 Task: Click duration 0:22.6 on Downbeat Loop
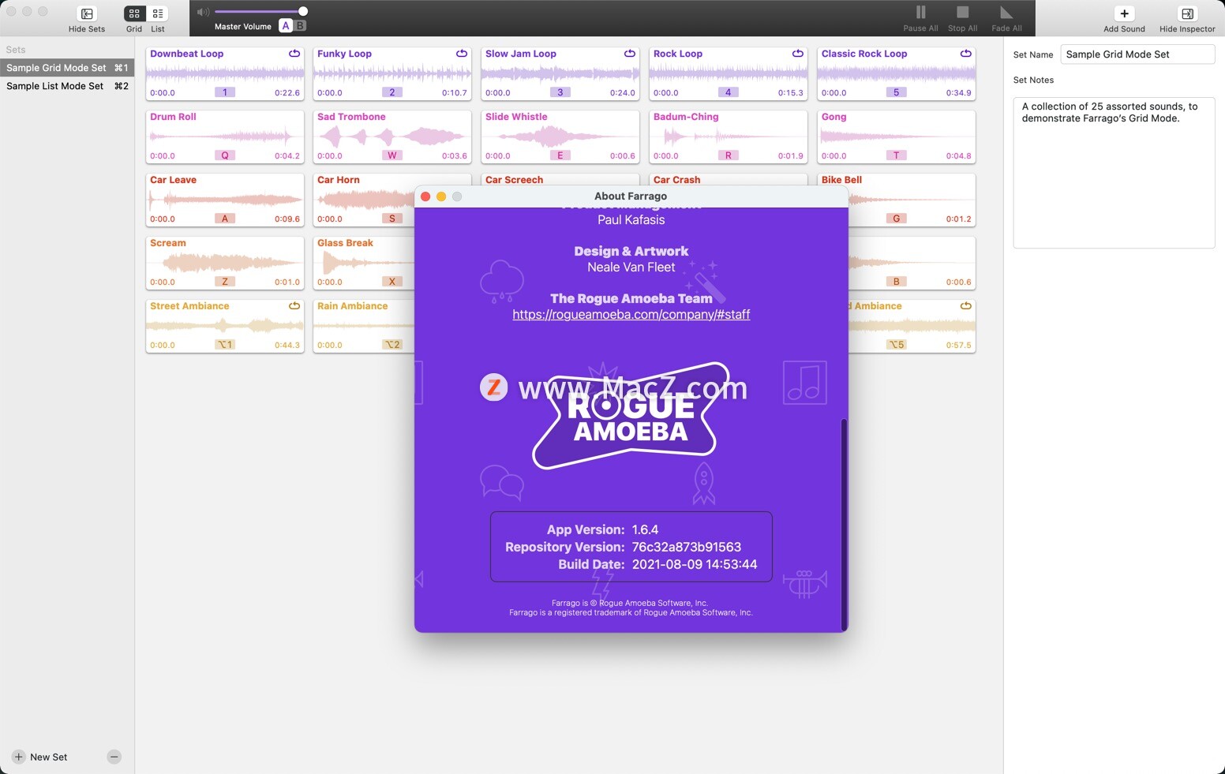[287, 93]
